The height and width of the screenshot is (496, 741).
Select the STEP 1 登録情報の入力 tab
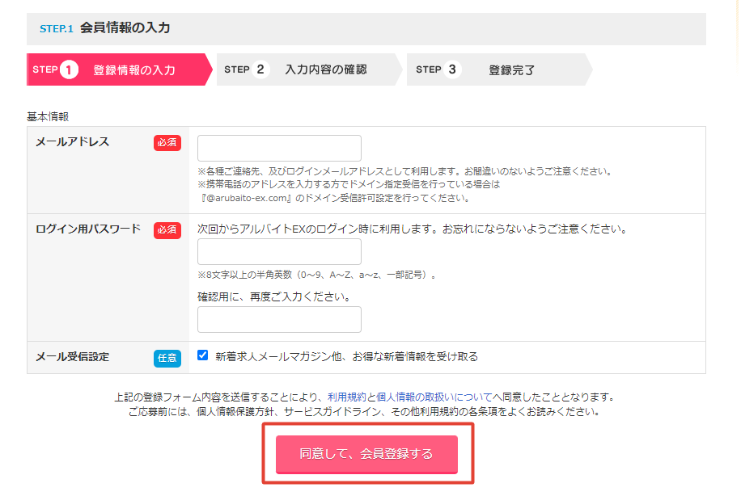(117, 69)
